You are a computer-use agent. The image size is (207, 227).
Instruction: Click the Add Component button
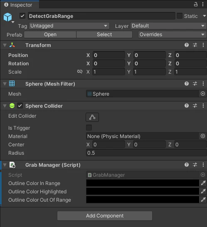105,216
